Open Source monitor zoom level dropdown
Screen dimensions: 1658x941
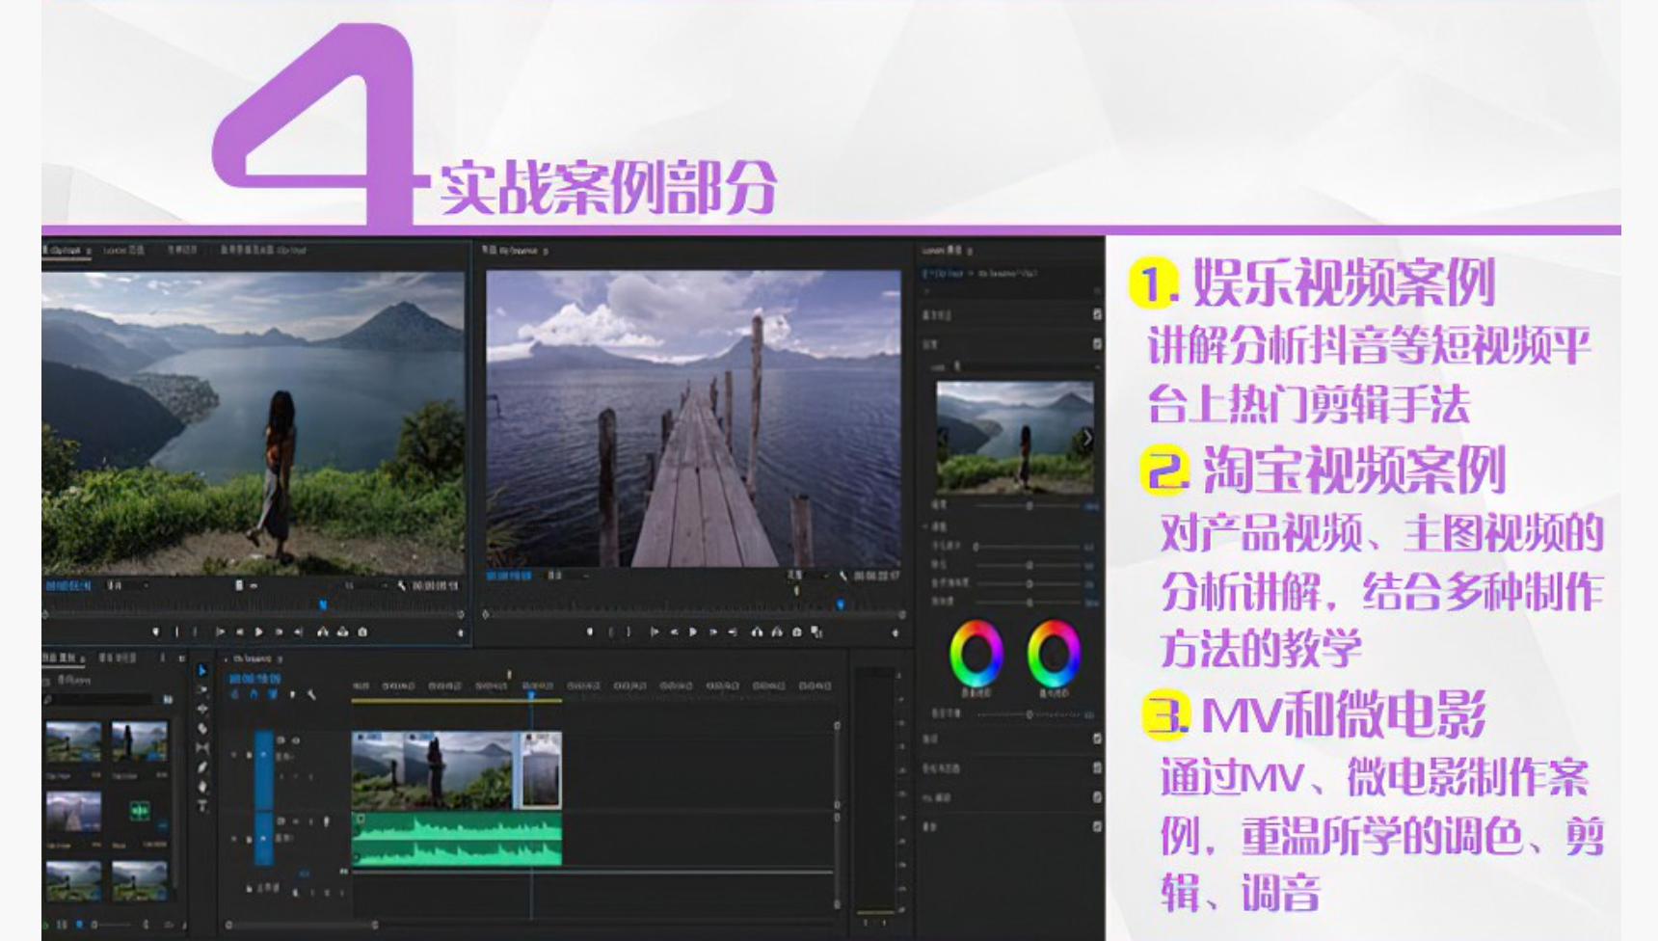128,585
